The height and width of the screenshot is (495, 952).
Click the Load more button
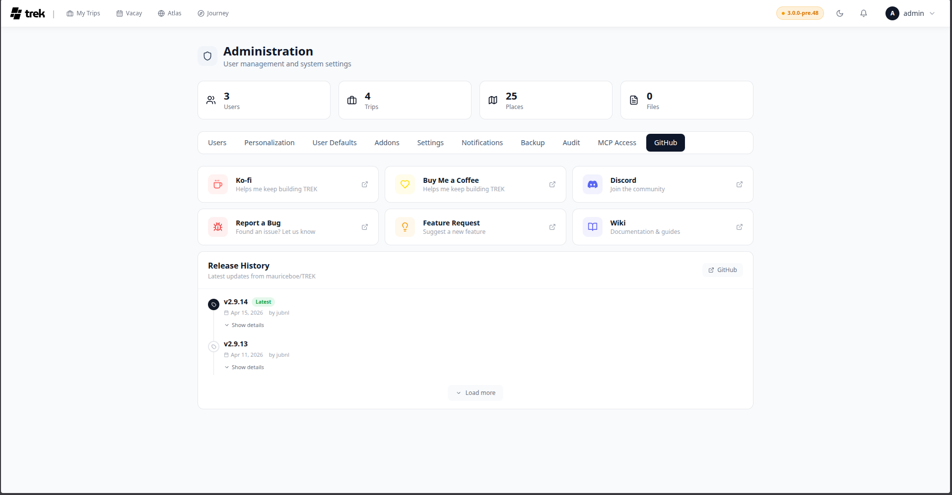click(476, 393)
